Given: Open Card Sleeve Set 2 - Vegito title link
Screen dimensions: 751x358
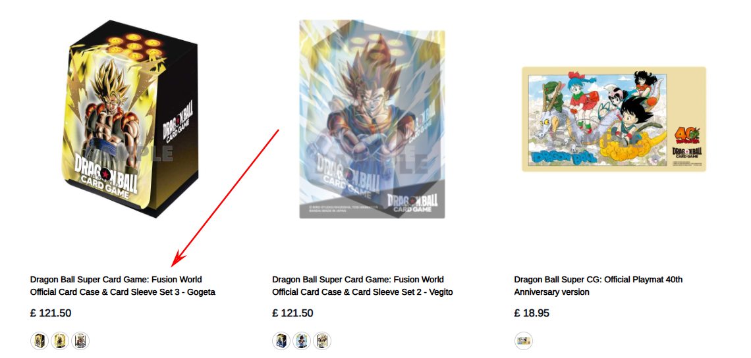Looking at the screenshot, I should click(x=362, y=285).
